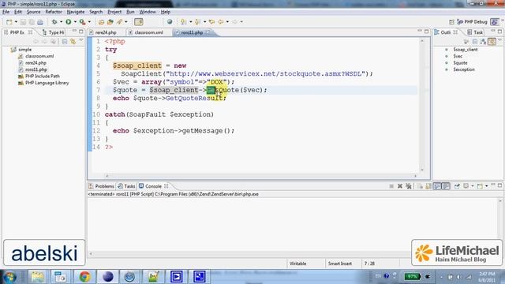The image size is (505, 284).
Task: Open the New file dropdown arrow
Action: 16,22
